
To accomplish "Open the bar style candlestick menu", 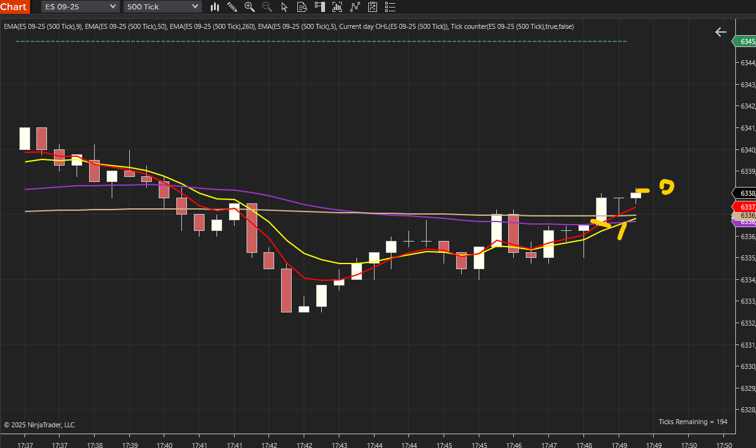I will pos(215,7).
